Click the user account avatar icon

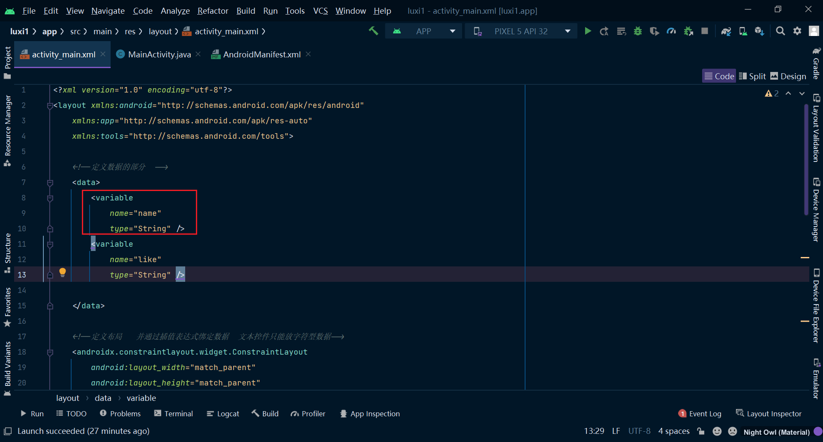[x=814, y=31]
